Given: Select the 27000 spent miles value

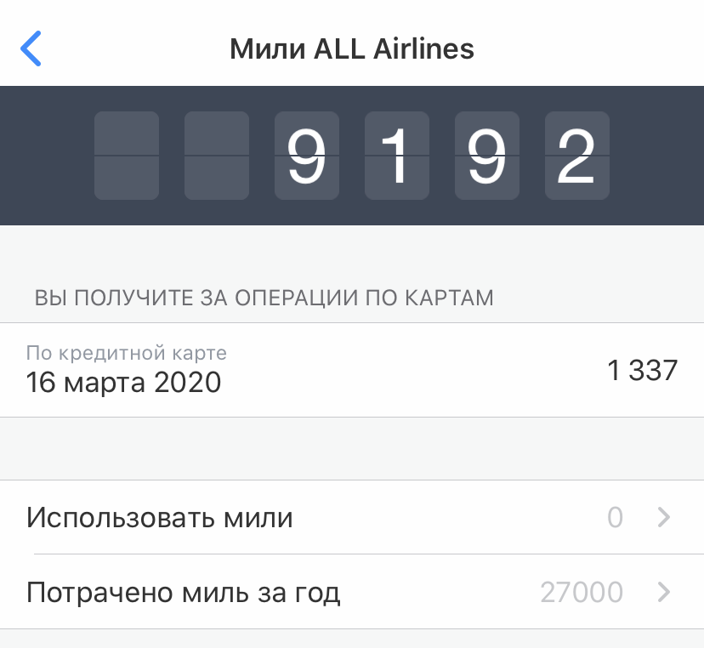Looking at the screenshot, I should pyautogui.click(x=582, y=592).
